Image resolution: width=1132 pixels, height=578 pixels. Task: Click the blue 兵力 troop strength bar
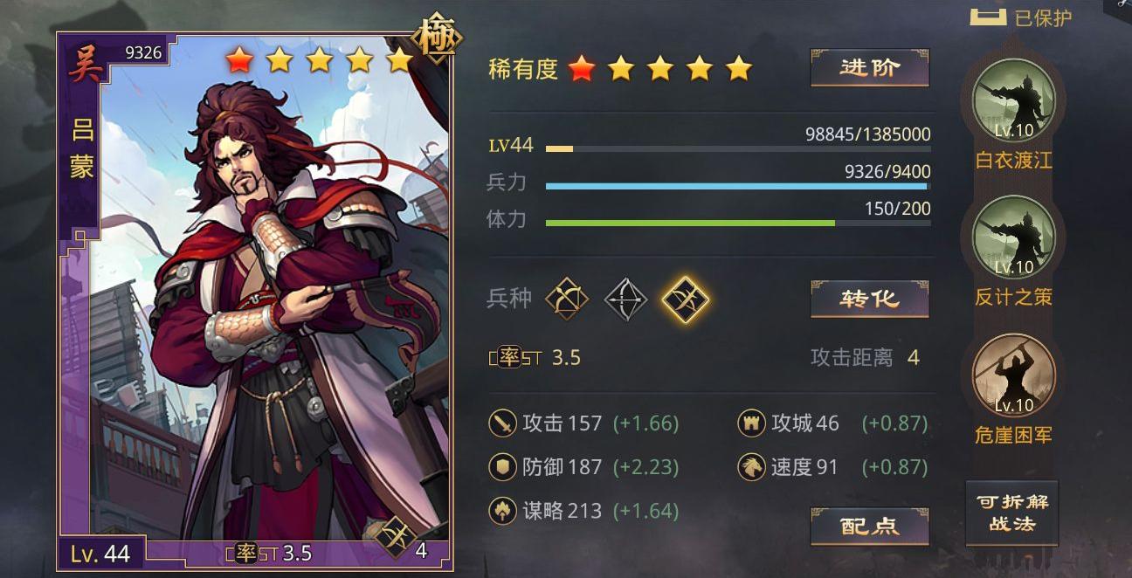(738, 186)
